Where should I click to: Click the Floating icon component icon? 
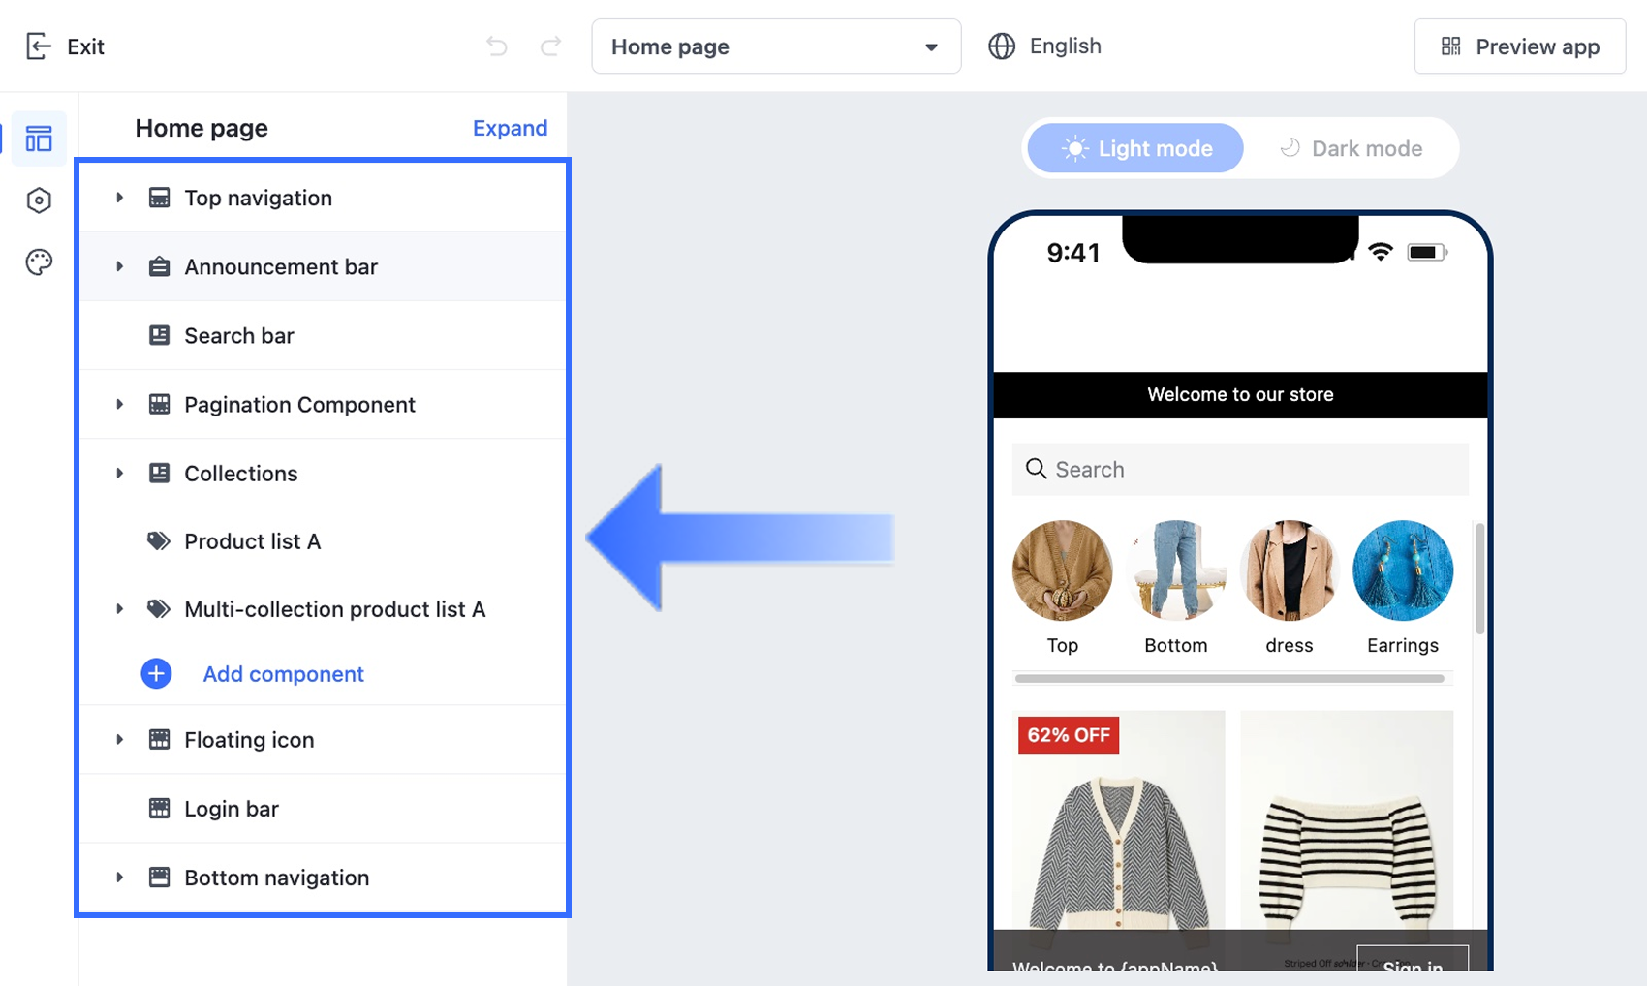coord(159,739)
